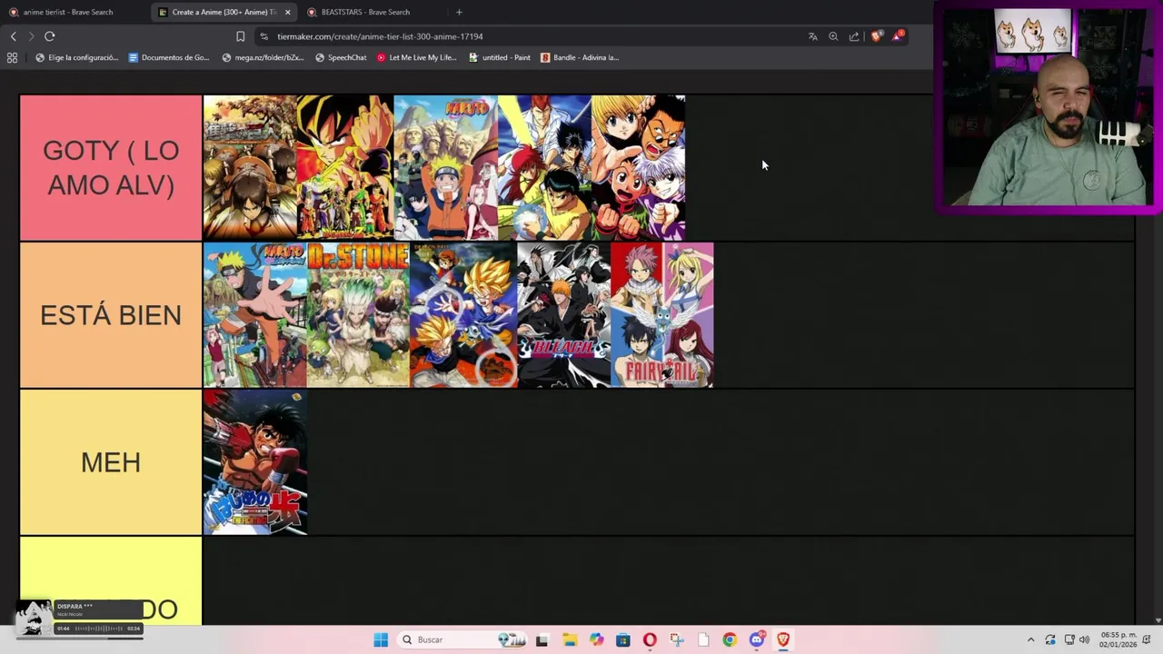The image size is (1163, 654).
Task: Open Copilot from the taskbar
Action: coord(596,639)
